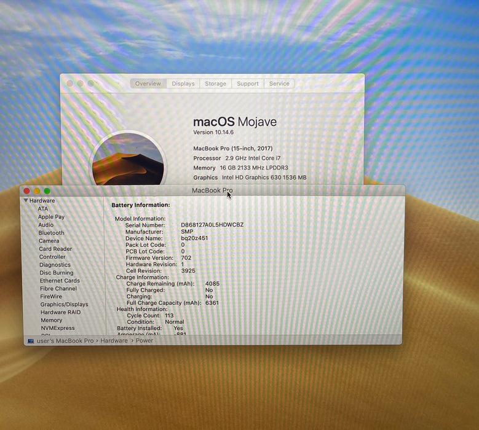Click serial number D868127A0L5HDWCBZ
The height and width of the screenshot is (430, 479).
tap(212, 225)
